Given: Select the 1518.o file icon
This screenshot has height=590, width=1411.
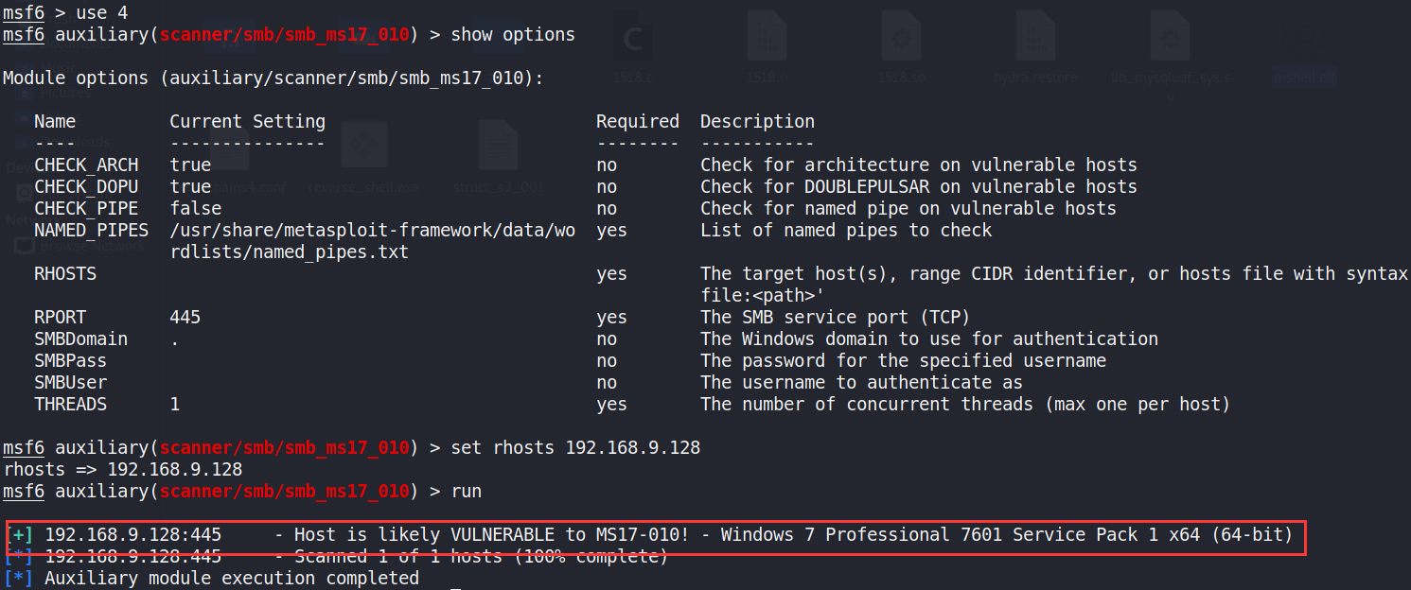Looking at the screenshot, I should pyautogui.click(x=767, y=40).
